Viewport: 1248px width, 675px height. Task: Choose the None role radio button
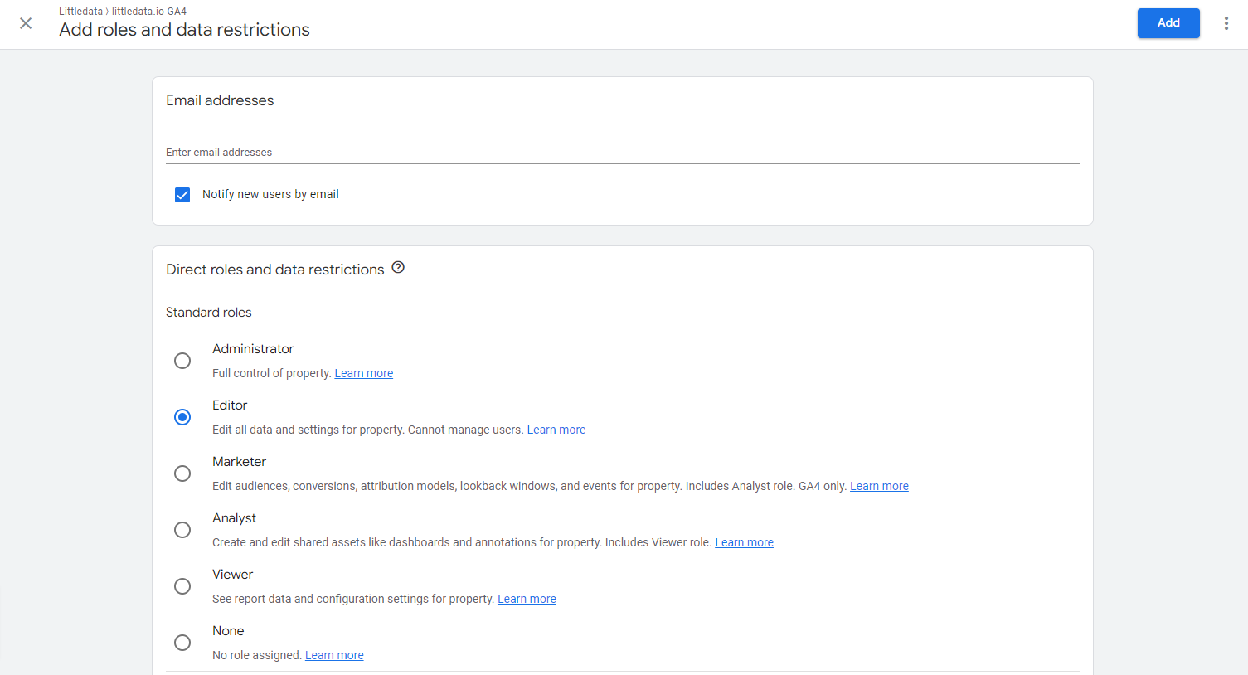pyautogui.click(x=182, y=643)
